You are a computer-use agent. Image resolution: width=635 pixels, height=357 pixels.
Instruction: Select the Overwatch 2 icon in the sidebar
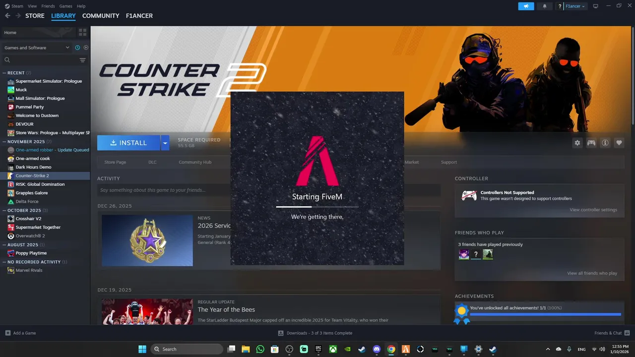click(11, 236)
